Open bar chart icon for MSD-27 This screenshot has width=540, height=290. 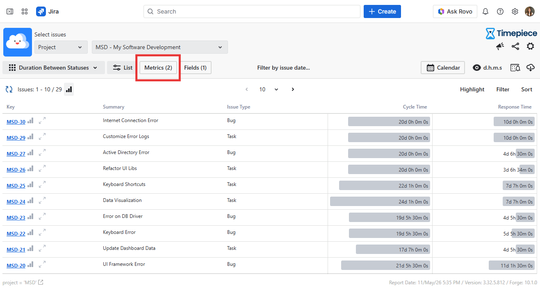[x=30, y=152]
